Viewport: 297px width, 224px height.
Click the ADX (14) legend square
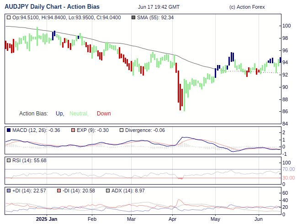point(108,191)
